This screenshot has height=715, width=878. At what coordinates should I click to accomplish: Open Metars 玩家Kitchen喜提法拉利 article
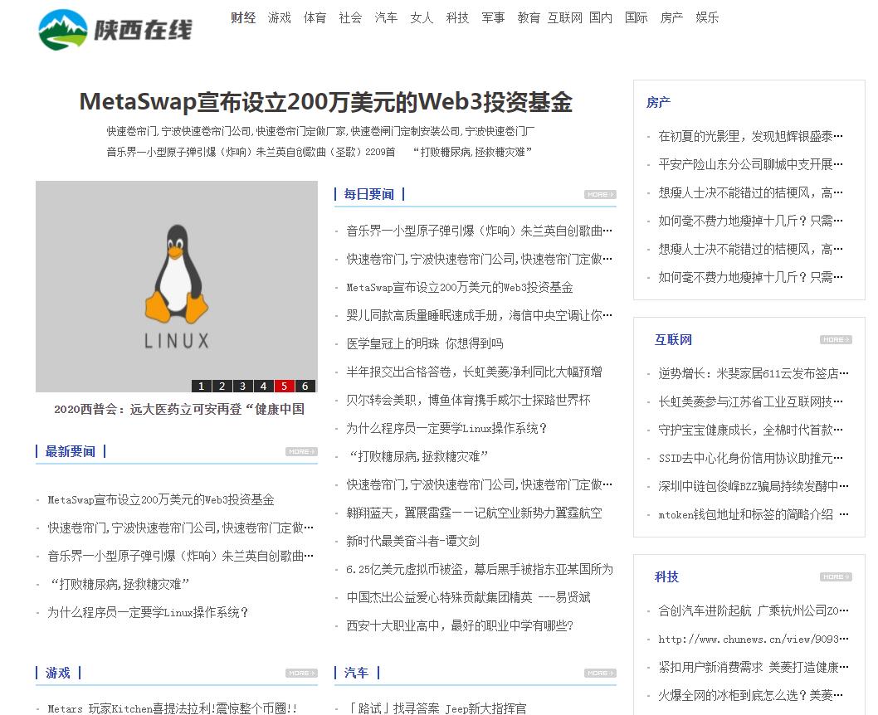[x=173, y=708]
